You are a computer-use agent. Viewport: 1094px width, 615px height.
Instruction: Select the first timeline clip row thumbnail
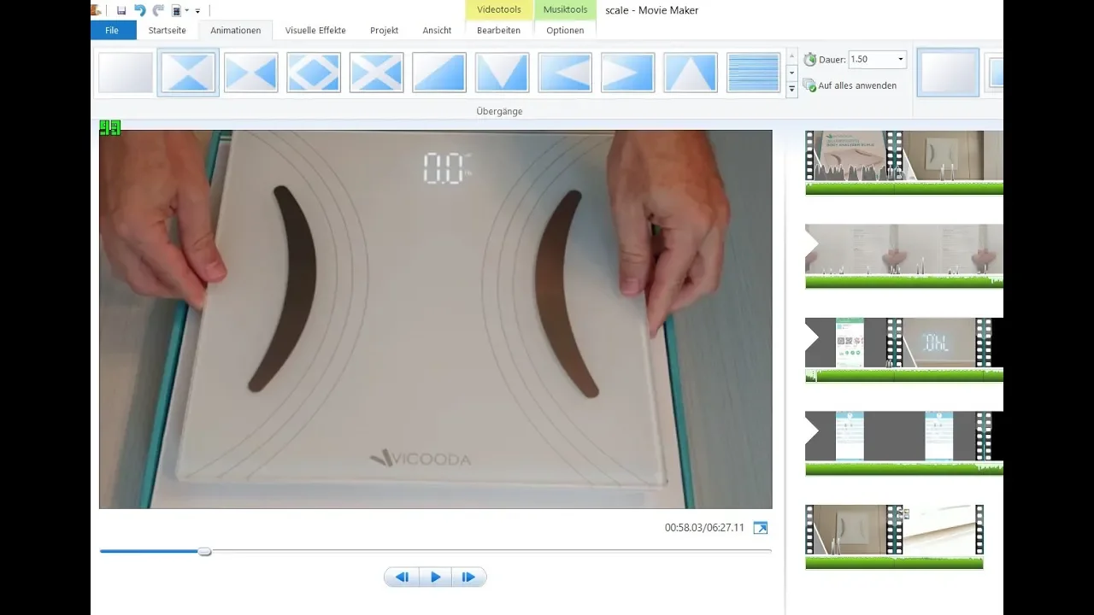tap(850, 155)
